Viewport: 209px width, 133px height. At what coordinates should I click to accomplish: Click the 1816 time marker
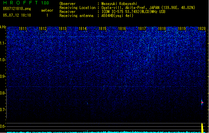point(122,29)
